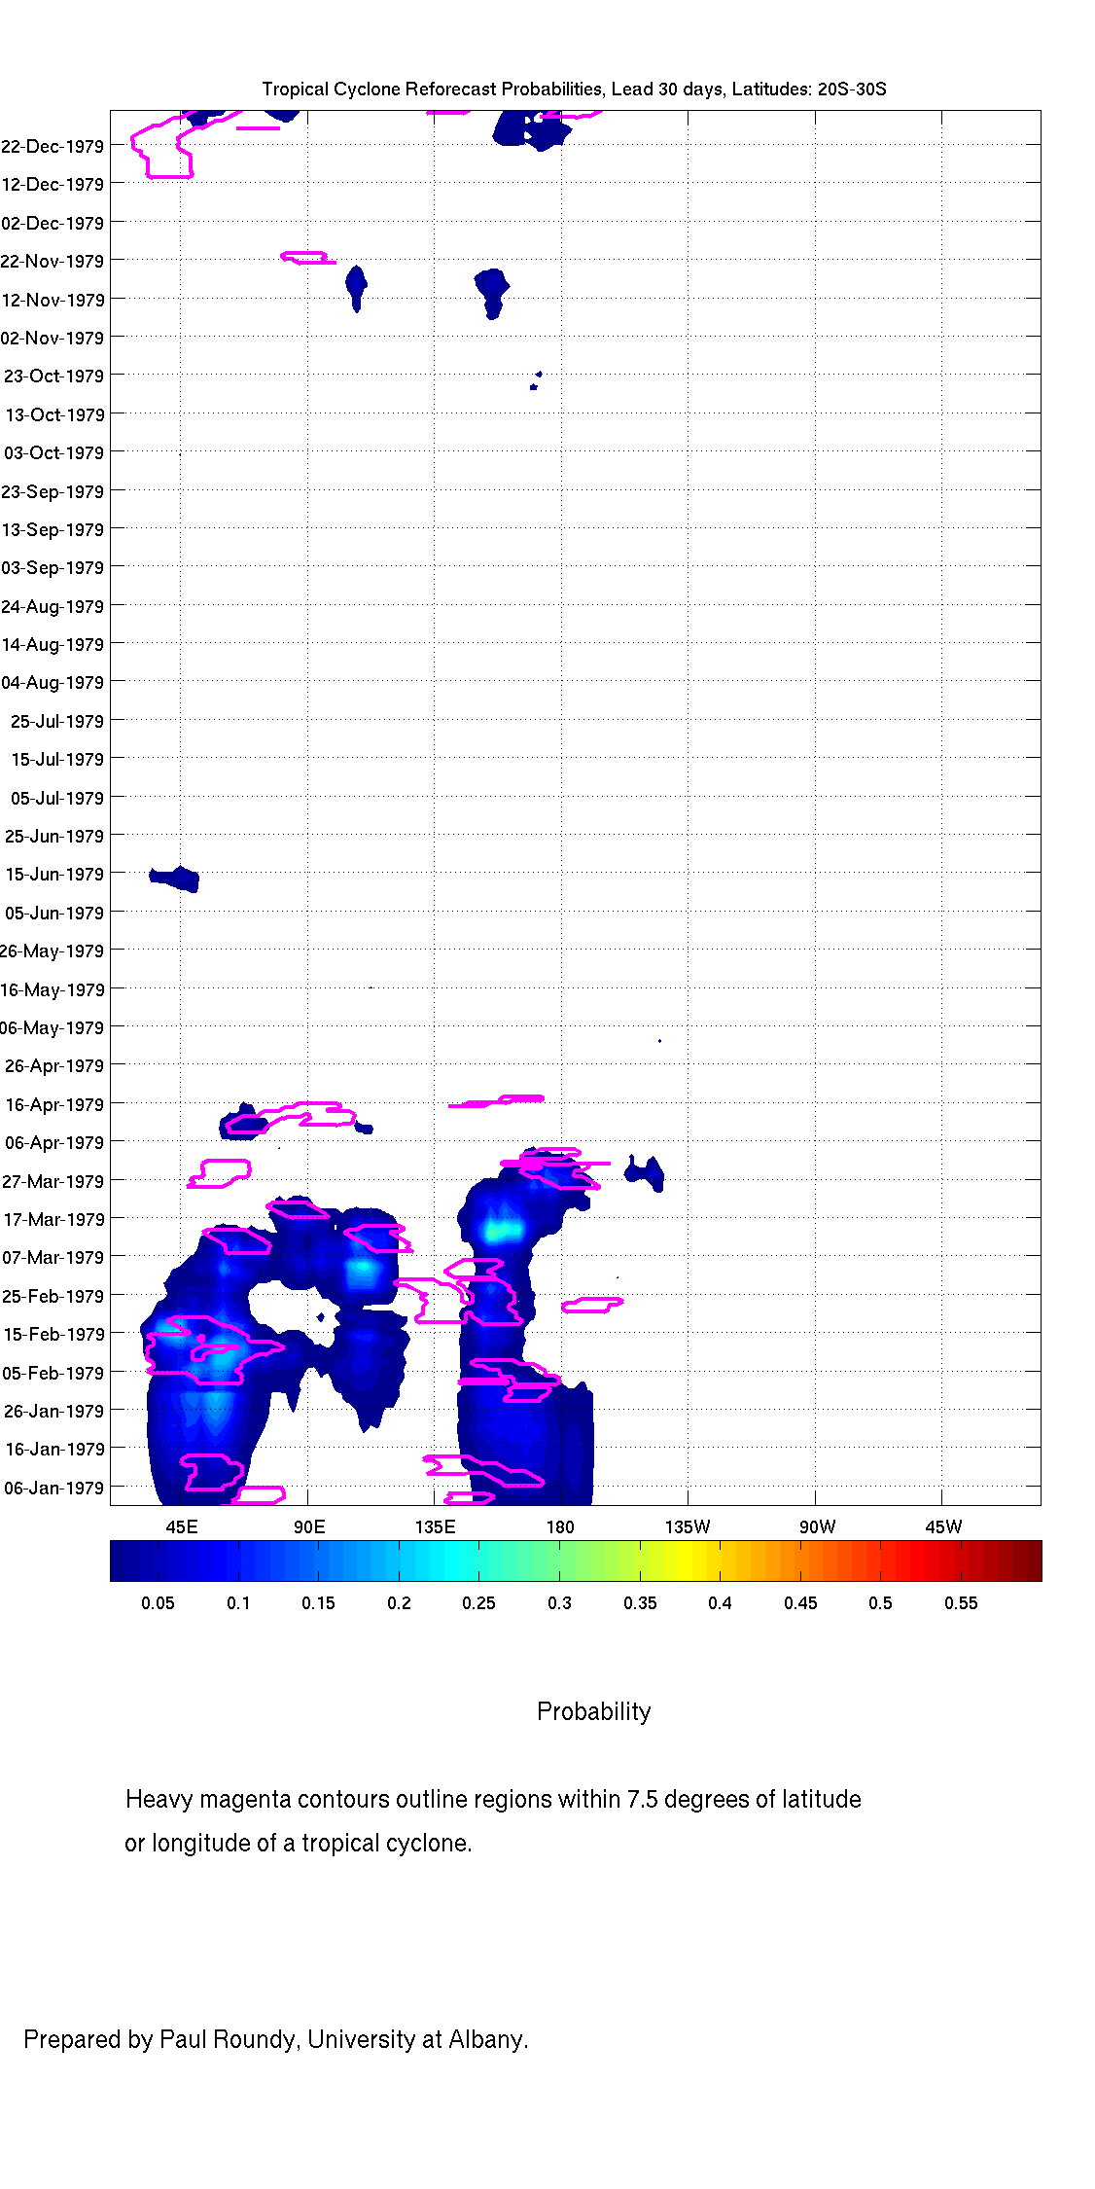Click the Prepared by Paul Roundy credit
Image resolution: width=1095 pixels, height=2189 pixels.
click(276, 2039)
